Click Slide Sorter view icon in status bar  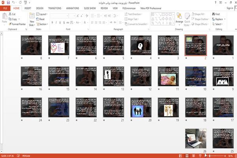(187, 156)
